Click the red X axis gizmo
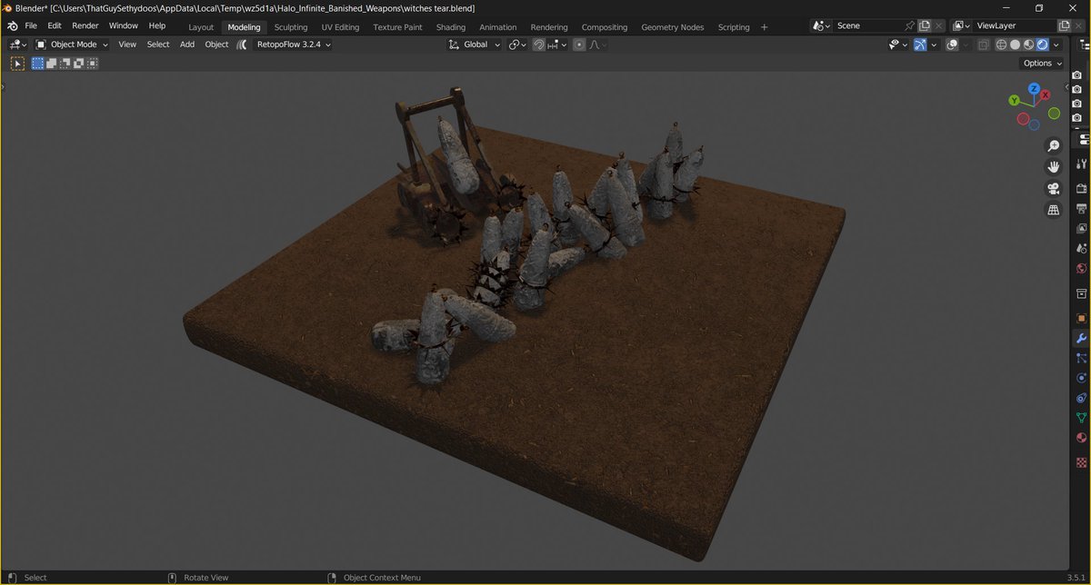The height and width of the screenshot is (585, 1091). point(1045,94)
